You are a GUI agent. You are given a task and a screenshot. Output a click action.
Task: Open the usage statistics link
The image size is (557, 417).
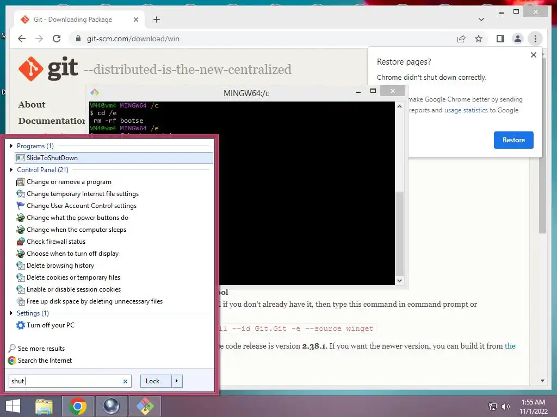(x=466, y=110)
